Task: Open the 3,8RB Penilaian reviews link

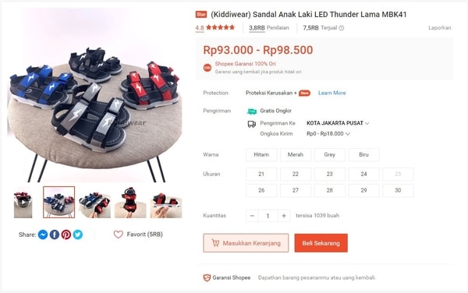Action: 269,28
